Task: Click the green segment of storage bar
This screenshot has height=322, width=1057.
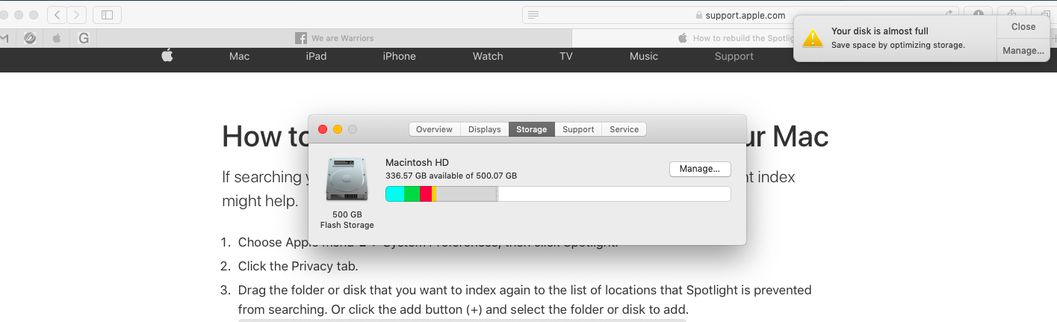Action: 412,194
